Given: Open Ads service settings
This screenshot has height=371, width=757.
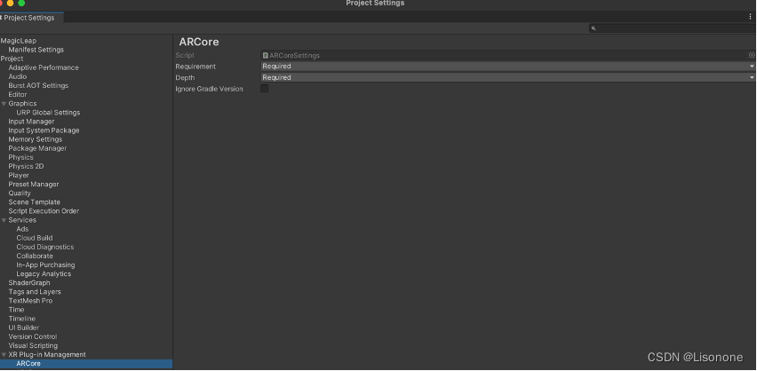Looking at the screenshot, I should coord(22,229).
